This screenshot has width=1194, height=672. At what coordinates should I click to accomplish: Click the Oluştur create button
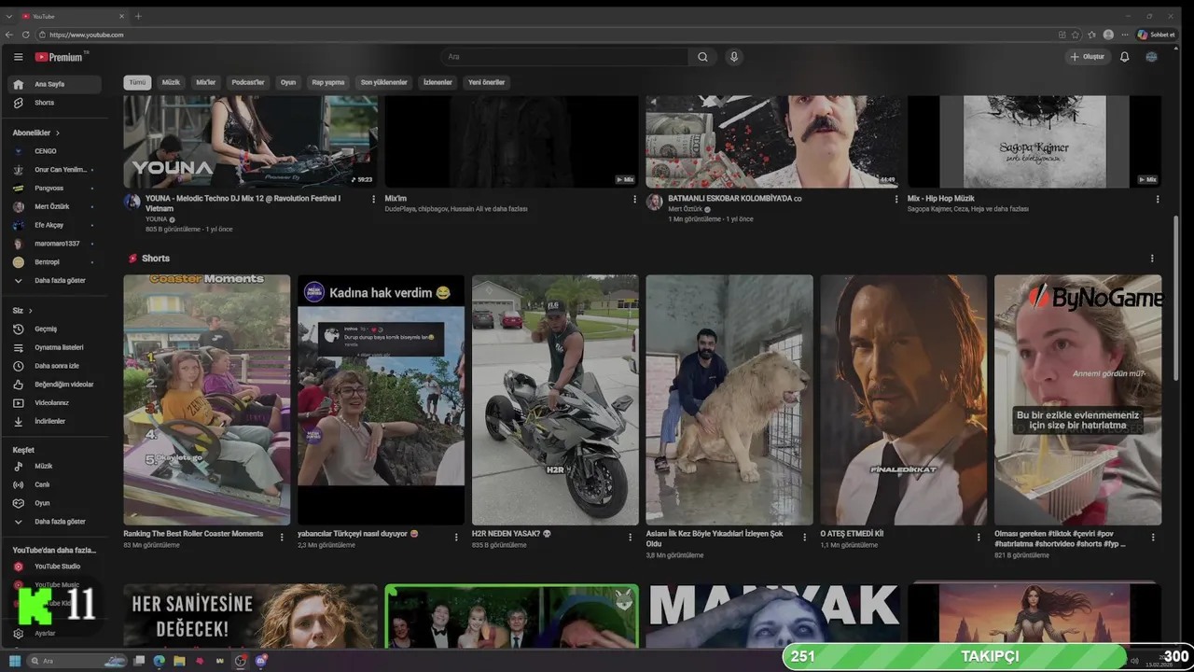point(1088,57)
